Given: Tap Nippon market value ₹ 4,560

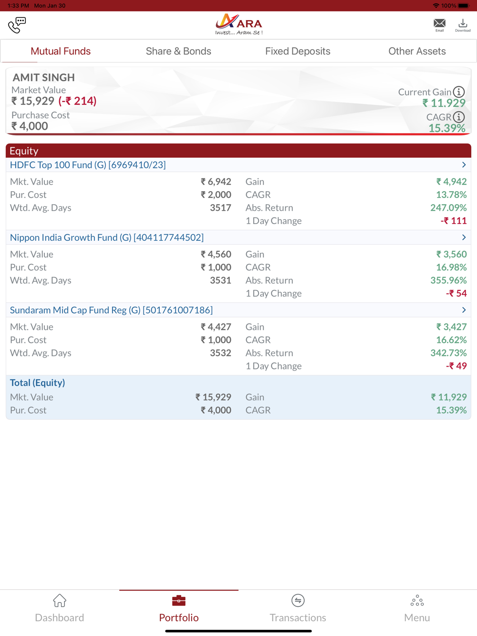Looking at the screenshot, I should coord(216,254).
